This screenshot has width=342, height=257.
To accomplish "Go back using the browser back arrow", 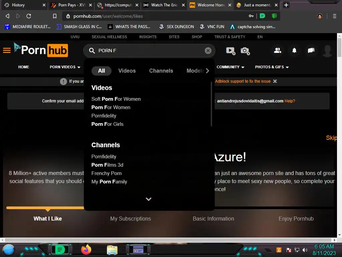I will pos(7,16).
